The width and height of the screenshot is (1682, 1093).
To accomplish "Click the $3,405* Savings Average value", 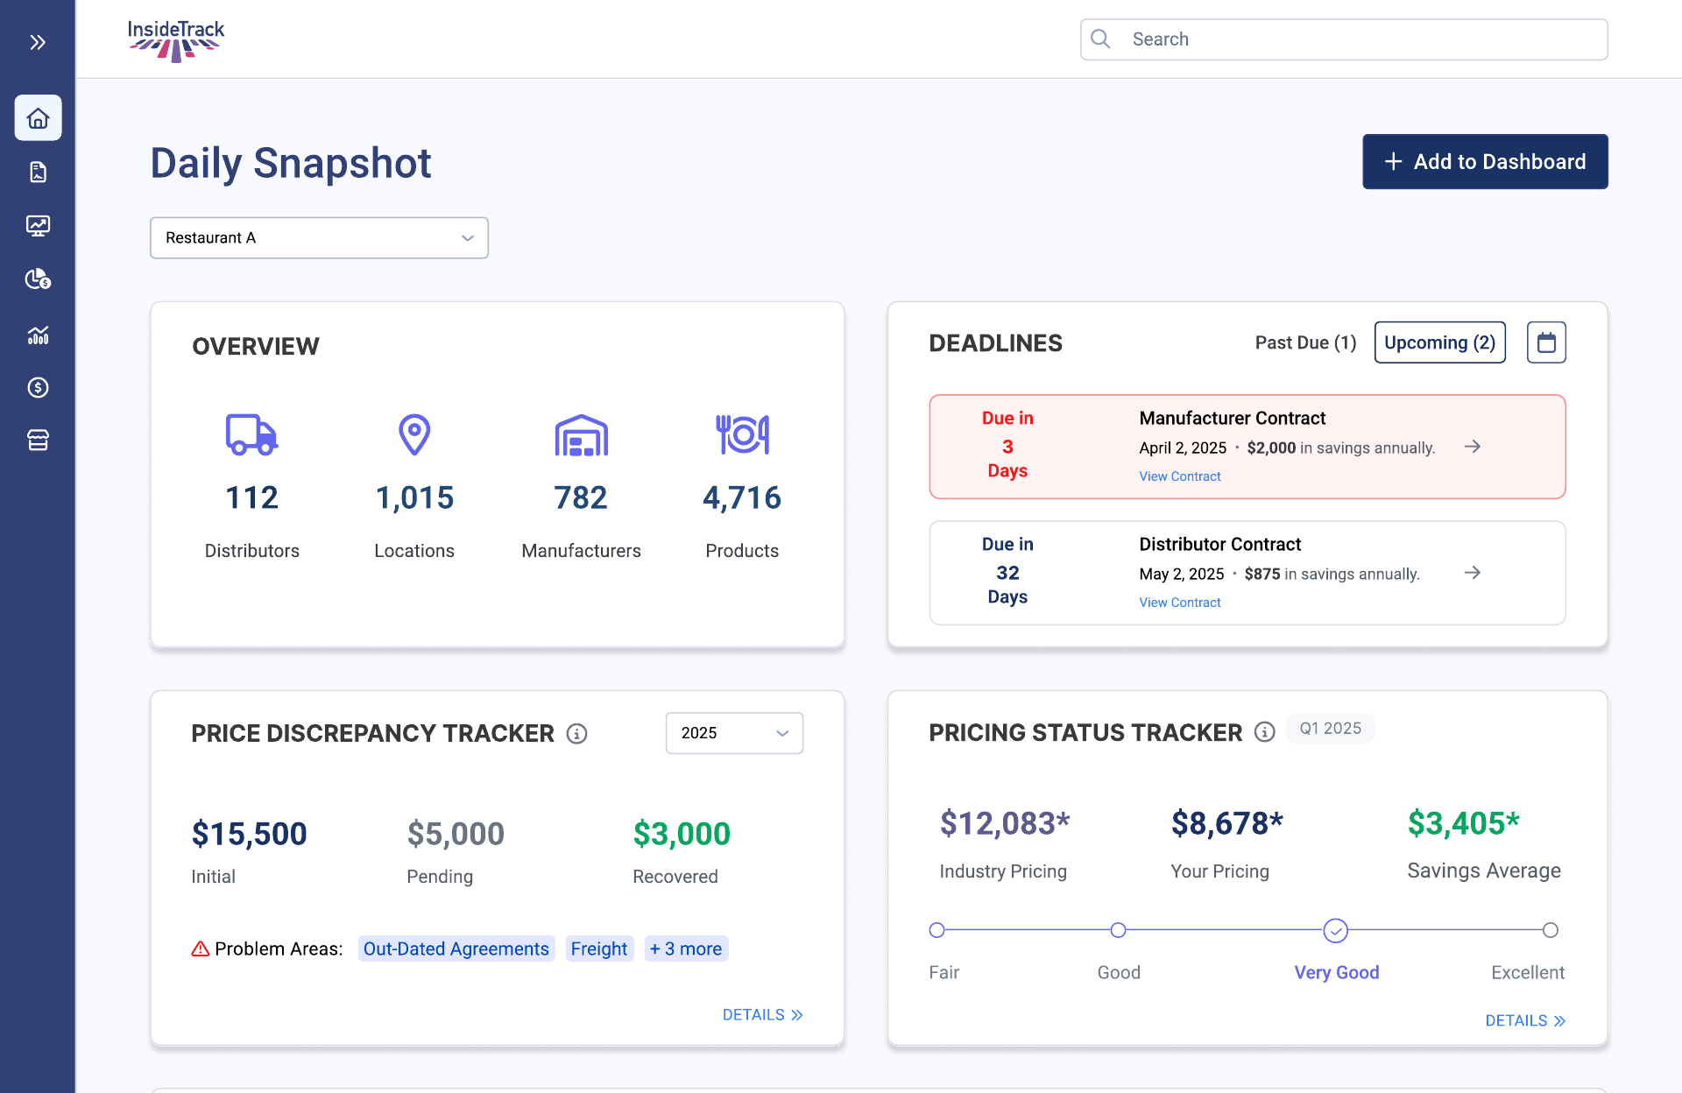I will (x=1463, y=823).
